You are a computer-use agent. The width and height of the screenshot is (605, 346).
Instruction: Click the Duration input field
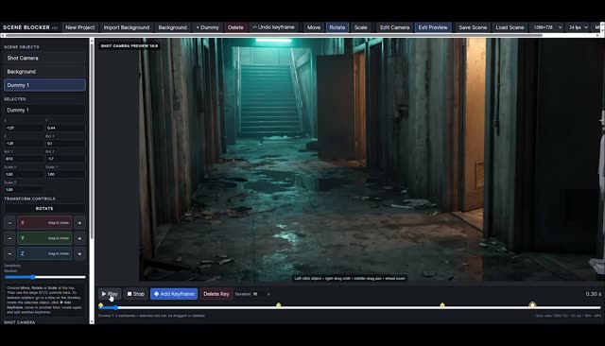click(258, 294)
